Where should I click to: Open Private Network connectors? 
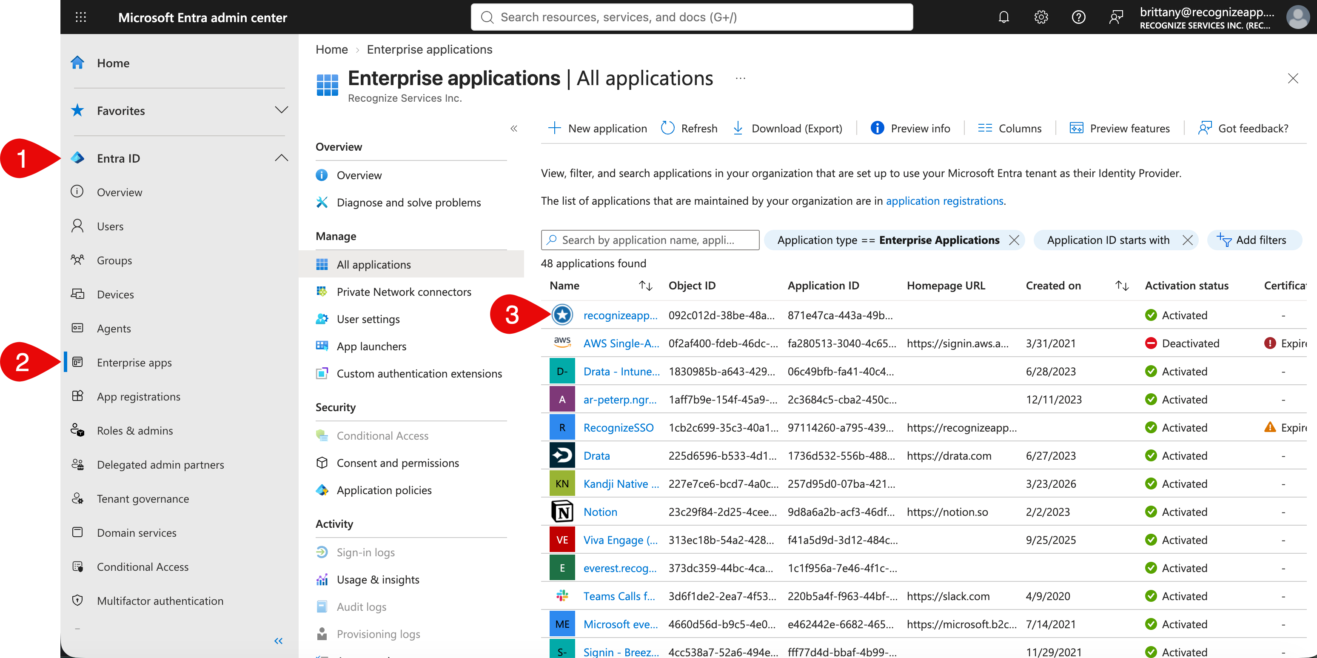click(x=403, y=291)
